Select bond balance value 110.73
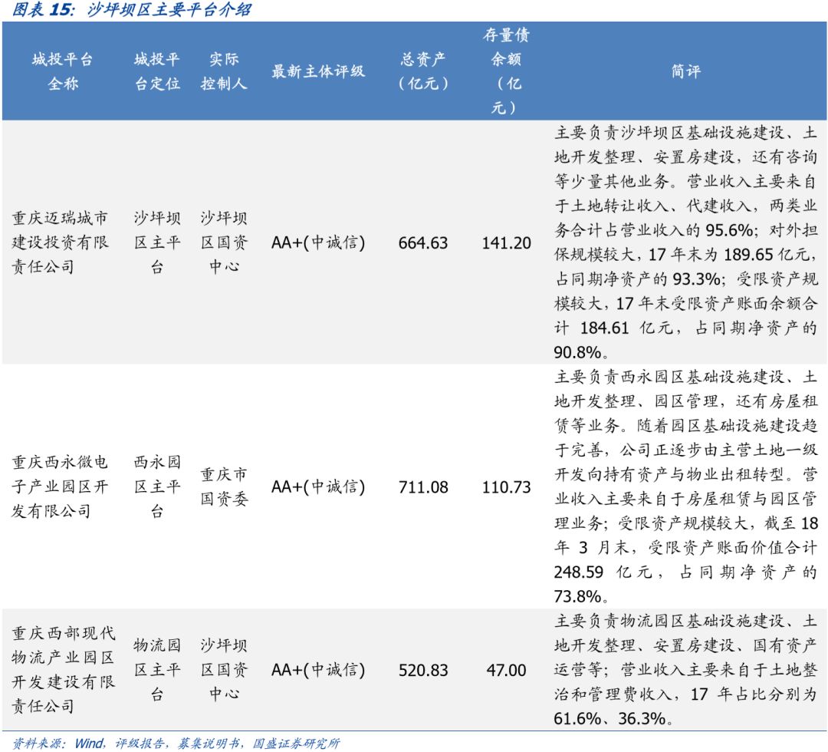 (x=506, y=487)
